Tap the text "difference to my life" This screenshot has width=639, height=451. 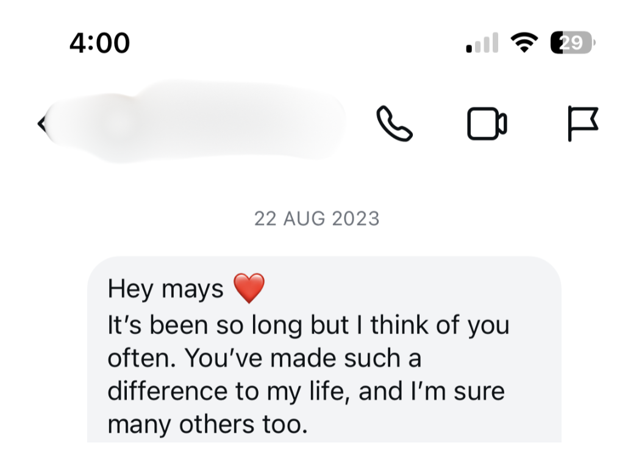pyautogui.click(x=228, y=391)
